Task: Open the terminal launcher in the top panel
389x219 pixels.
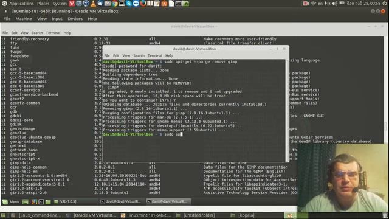Action: (179, 4)
